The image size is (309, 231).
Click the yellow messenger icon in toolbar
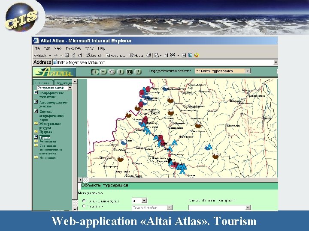click(197, 55)
